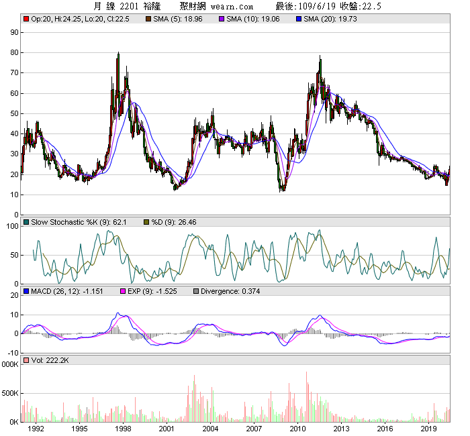Click the red OHLC price legend swatch
470x436 pixels.
tap(26, 19)
